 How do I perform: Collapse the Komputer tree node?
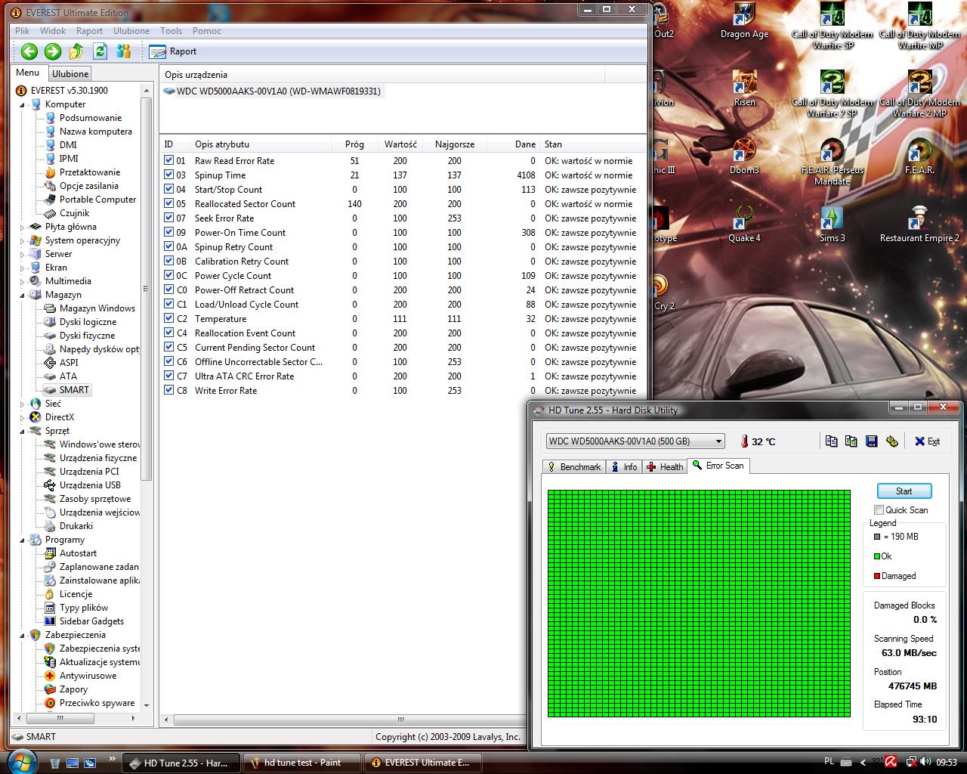coord(23,104)
